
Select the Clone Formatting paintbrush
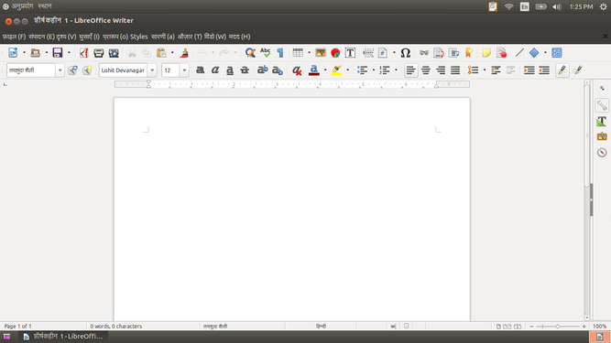tap(184, 52)
